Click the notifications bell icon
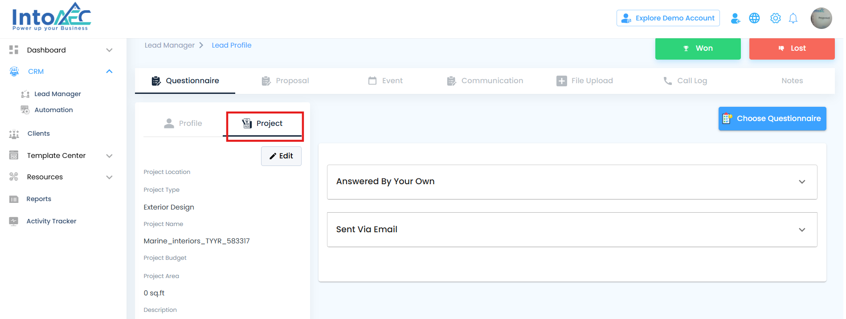 (x=793, y=18)
